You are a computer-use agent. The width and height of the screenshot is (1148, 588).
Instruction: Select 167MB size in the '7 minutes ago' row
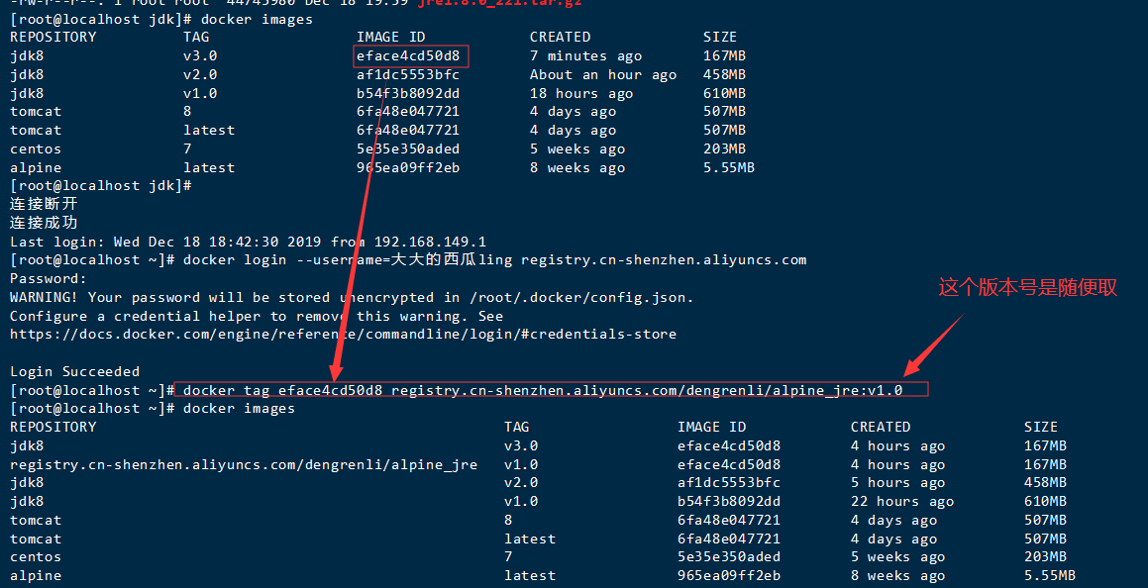coord(725,56)
